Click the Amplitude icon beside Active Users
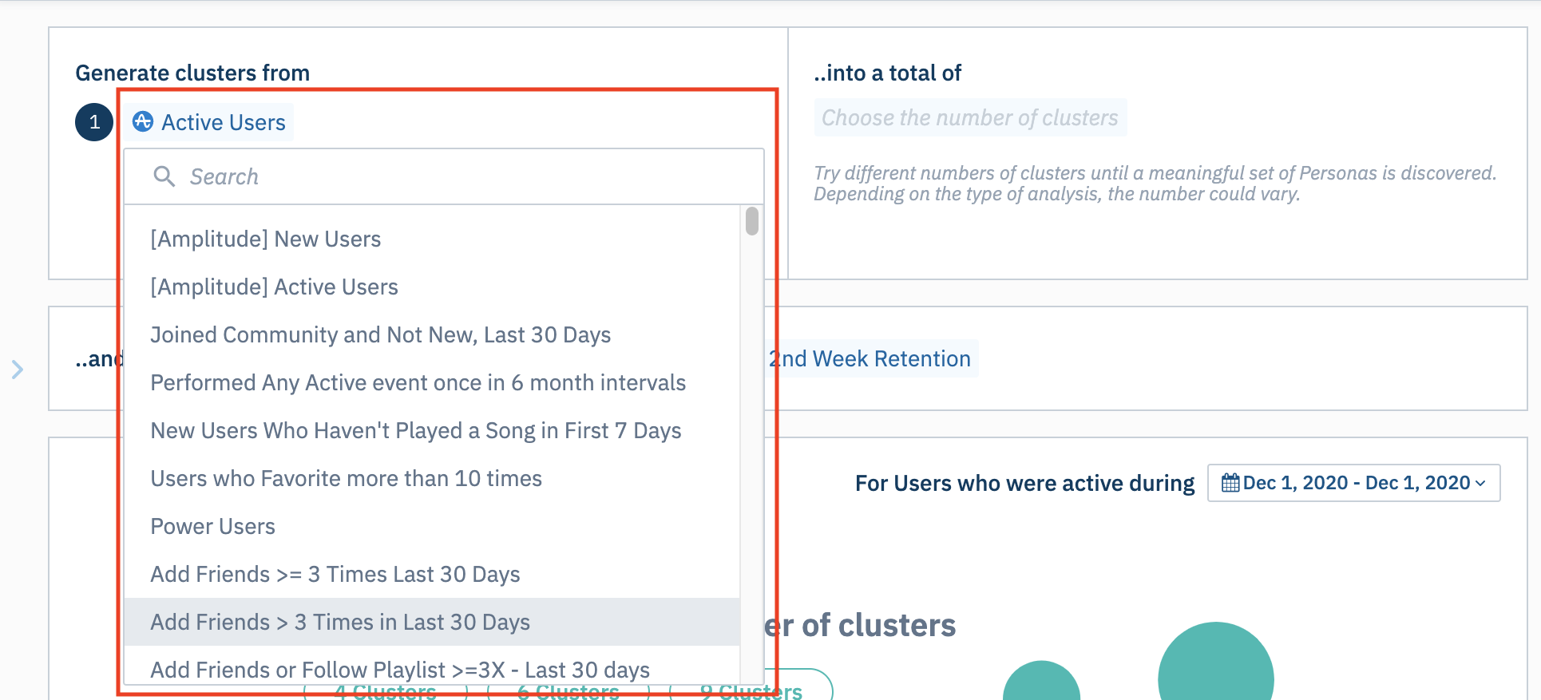This screenshot has height=700, width=1541. [143, 121]
